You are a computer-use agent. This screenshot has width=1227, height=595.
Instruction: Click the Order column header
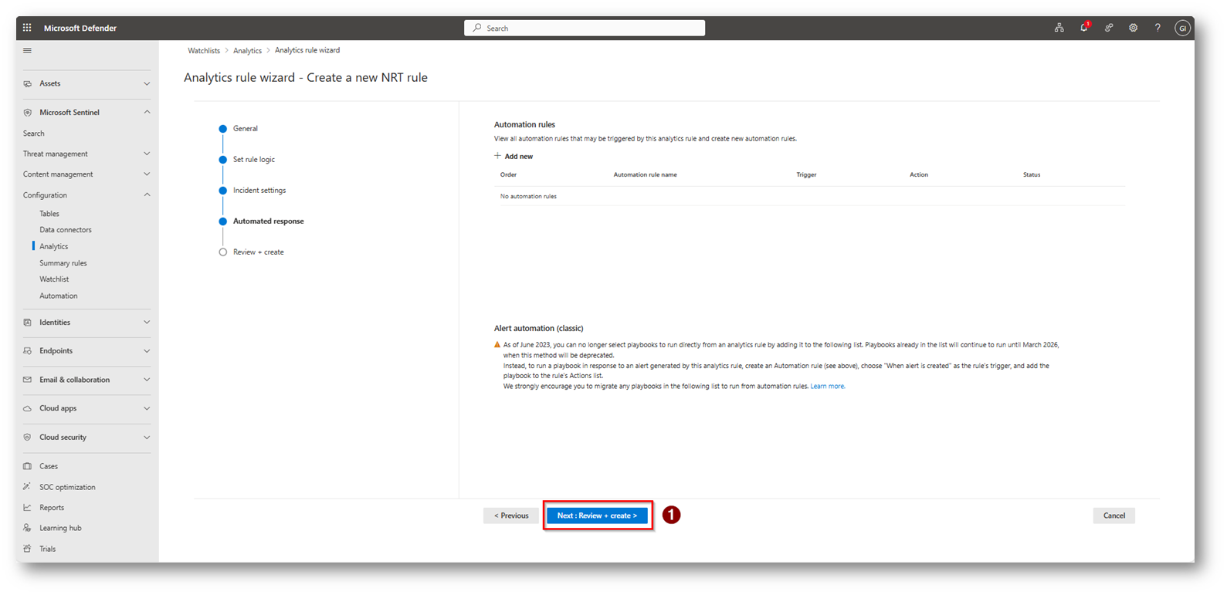(x=508, y=175)
